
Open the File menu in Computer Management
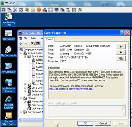coord(25,38)
